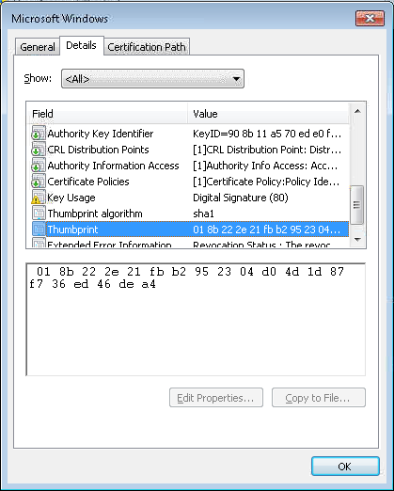Screen dimensions: 394x491
Task: Click inside the thumbprint hex value box
Action: coord(196,319)
